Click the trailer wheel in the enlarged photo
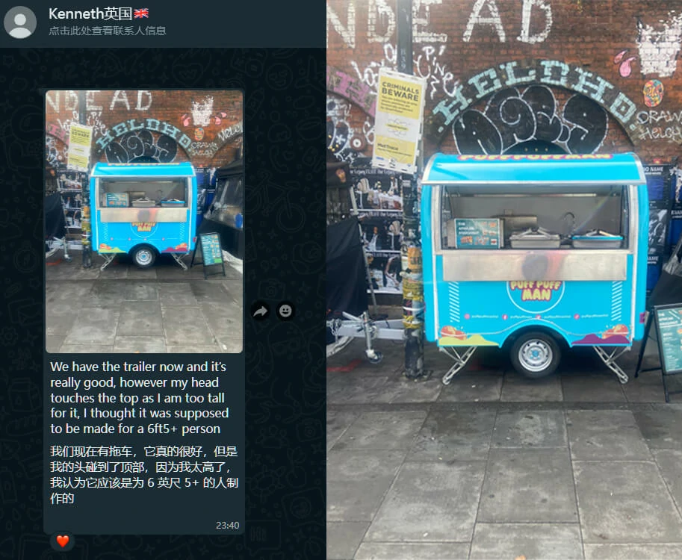This screenshot has height=560, width=682. click(x=535, y=355)
